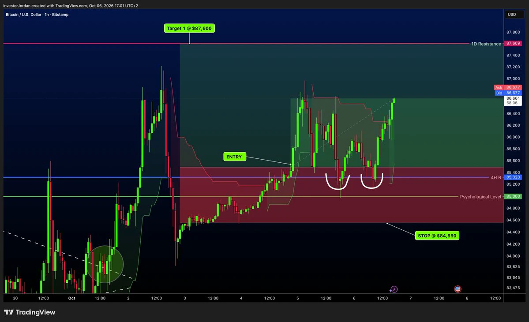This screenshot has height=322, width=529.
Task: Click 84,600 on the price axis
Action: tap(513, 220)
